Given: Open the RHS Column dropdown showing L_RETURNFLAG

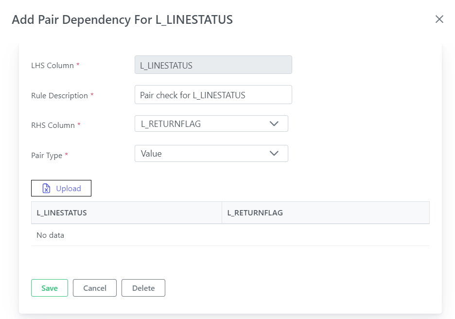Looking at the screenshot, I should (x=211, y=124).
